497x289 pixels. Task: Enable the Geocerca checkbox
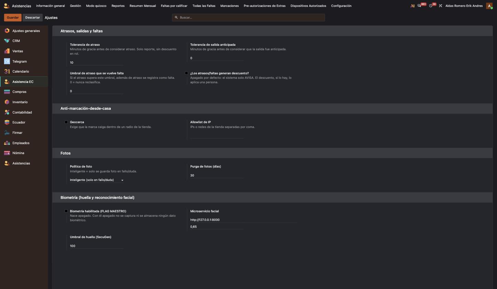click(x=66, y=122)
